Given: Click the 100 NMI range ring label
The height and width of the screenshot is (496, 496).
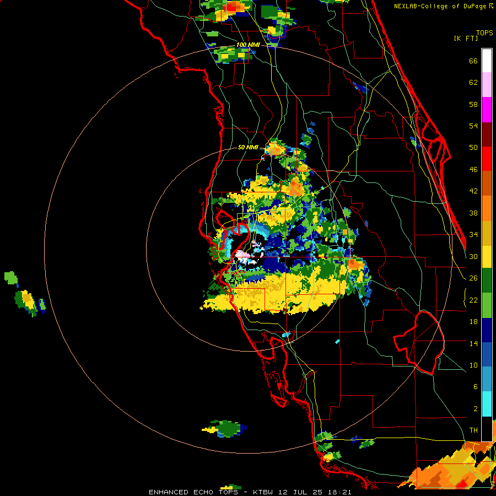Looking at the screenshot, I should click(x=248, y=45).
